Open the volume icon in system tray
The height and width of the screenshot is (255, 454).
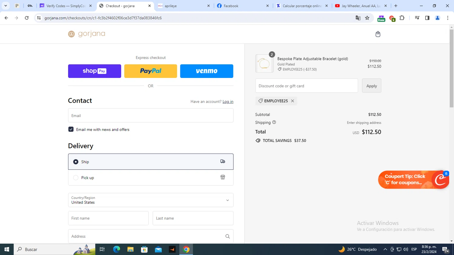click(406, 249)
